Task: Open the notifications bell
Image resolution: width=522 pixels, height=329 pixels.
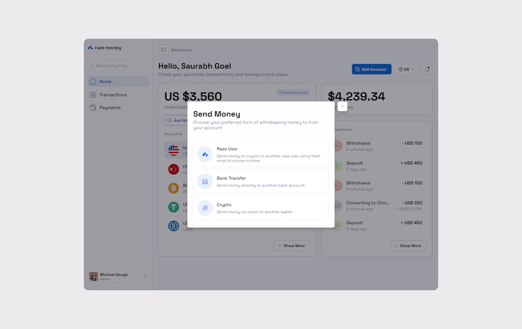Action: point(427,69)
